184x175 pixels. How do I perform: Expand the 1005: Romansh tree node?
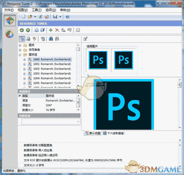pyautogui.click(x=25, y=83)
